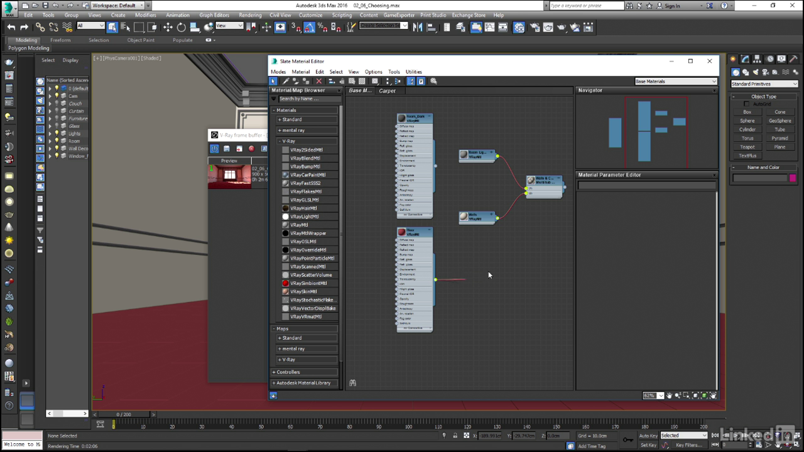Viewport: 804px width, 452px height.
Task: Toggle visibility bulb for Curtain layer
Action: pyautogui.click(x=57, y=111)
